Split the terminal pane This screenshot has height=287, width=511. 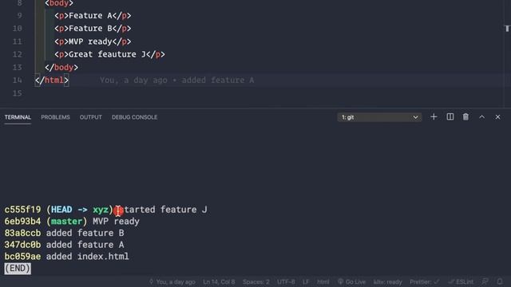[x=450, y=117]
